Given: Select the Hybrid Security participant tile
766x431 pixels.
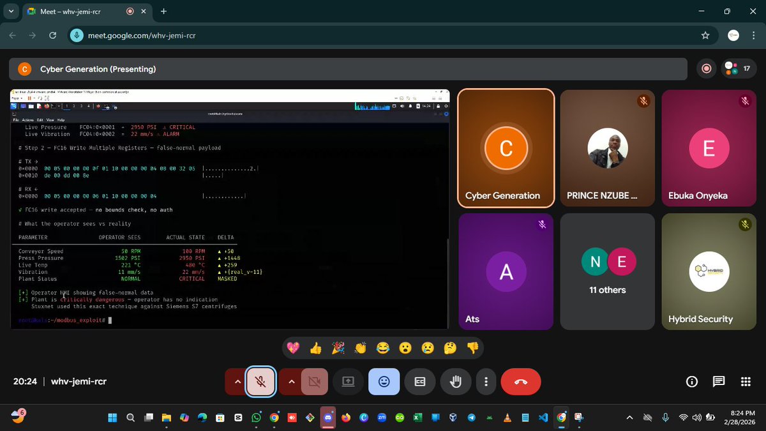Looking at the screenshot, I should click(709, 271).
